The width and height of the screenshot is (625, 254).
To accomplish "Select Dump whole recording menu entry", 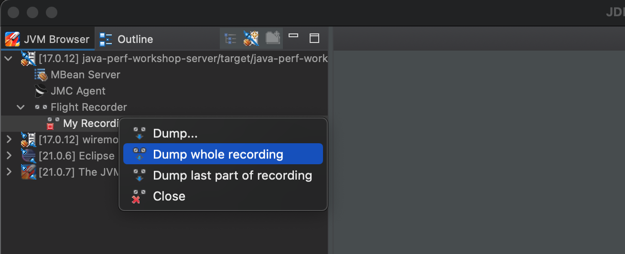I will [223, 154].
